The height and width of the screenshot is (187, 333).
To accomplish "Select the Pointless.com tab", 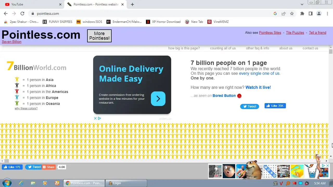I will (x=95, y=4).
